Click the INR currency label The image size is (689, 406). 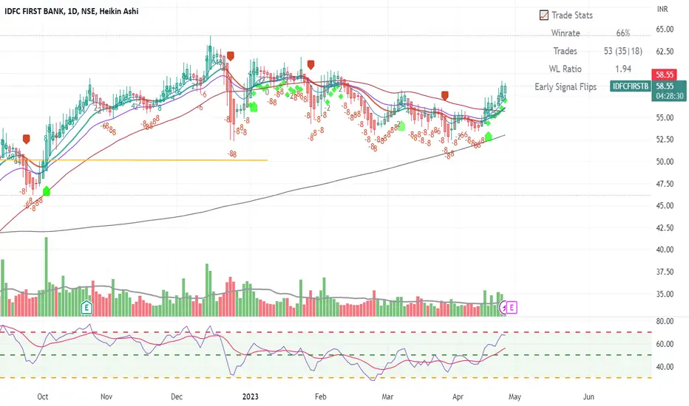(x=662, y=9)
